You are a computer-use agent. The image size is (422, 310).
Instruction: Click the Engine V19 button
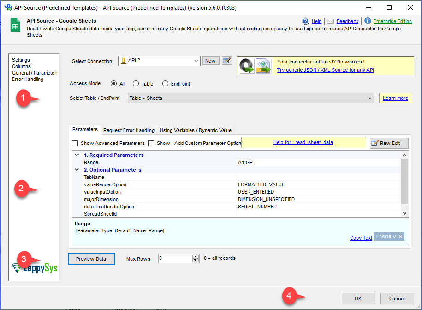point(389,236)
